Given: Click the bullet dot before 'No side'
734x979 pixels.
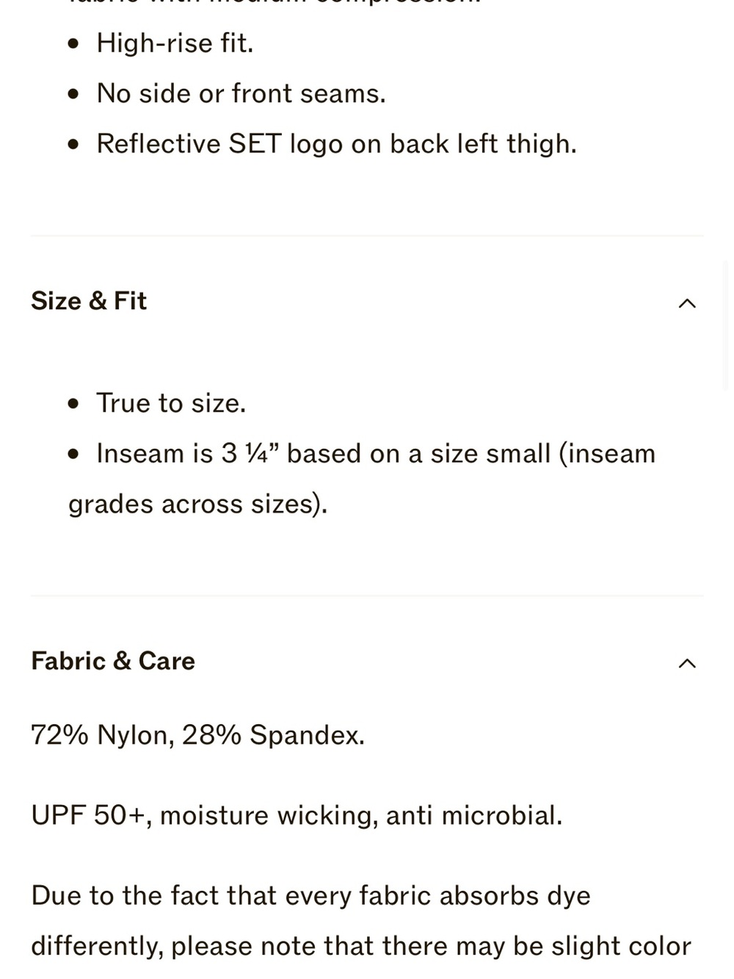Looking at the screenshot, I should click(73, 95).
